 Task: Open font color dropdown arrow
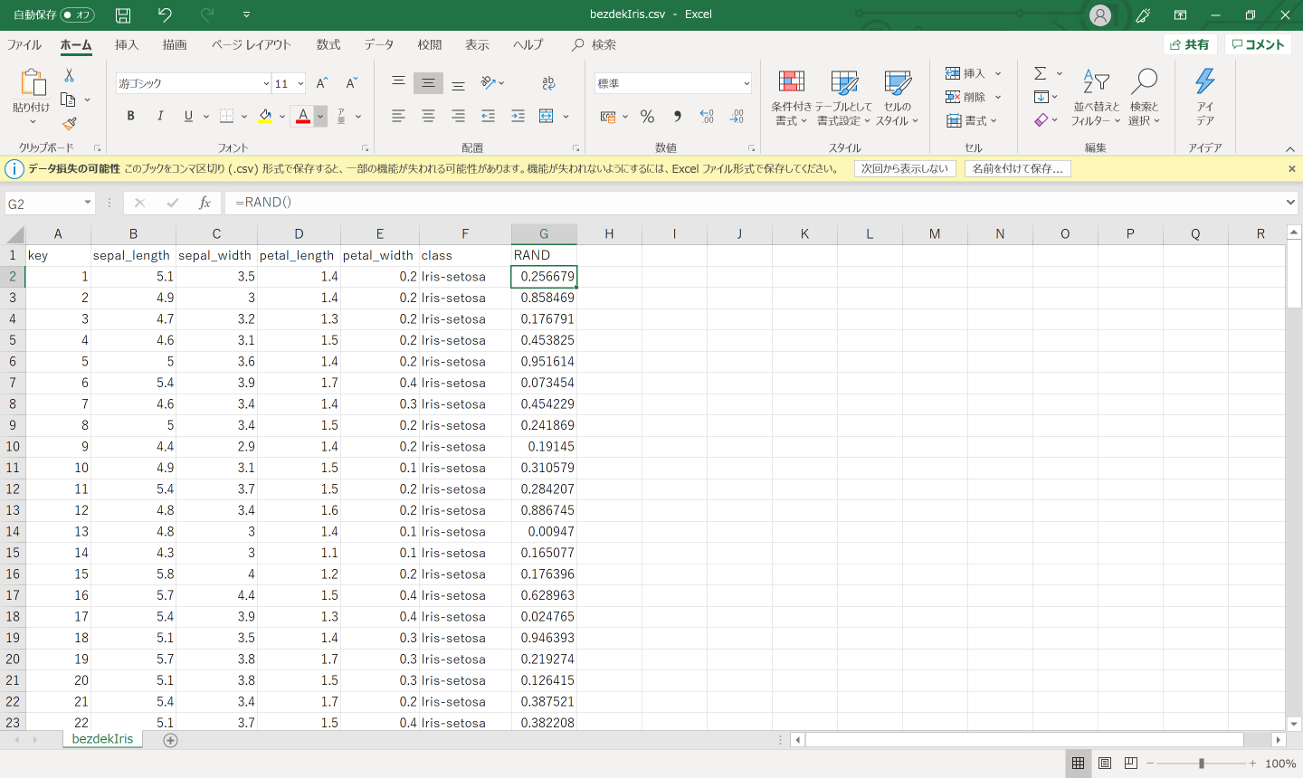pyautogui.click(x=319, y=116)
